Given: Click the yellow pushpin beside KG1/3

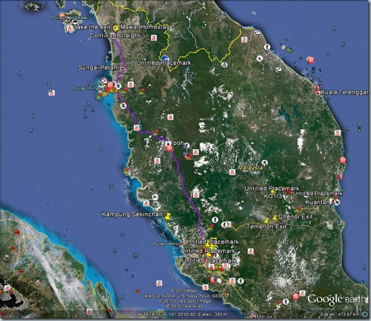Looking at the screenshot, I should tap(272, 191).
